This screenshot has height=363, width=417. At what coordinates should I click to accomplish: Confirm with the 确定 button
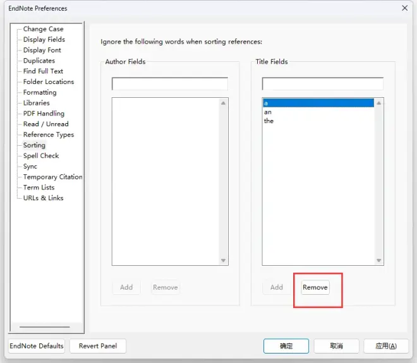click(286, 346)
